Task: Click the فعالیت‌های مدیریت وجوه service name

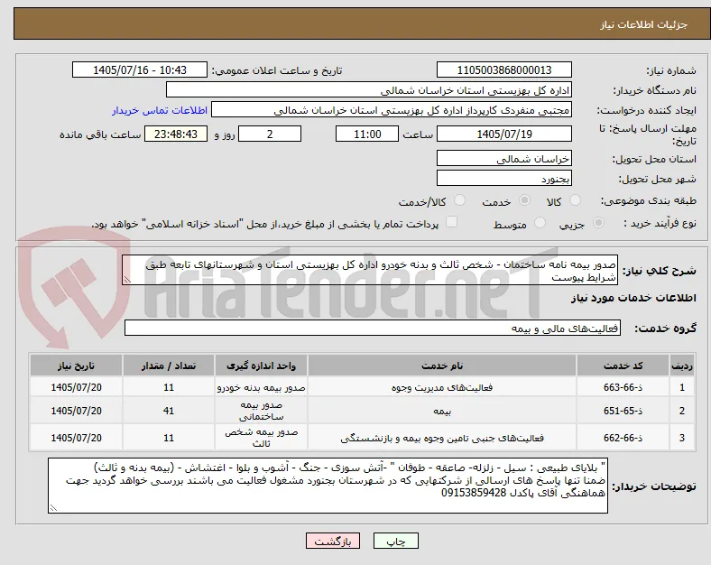Action: [441, 387]
